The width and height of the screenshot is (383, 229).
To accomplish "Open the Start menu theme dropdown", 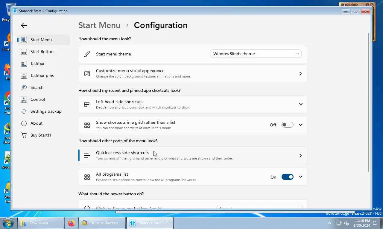I will [256, 54].
